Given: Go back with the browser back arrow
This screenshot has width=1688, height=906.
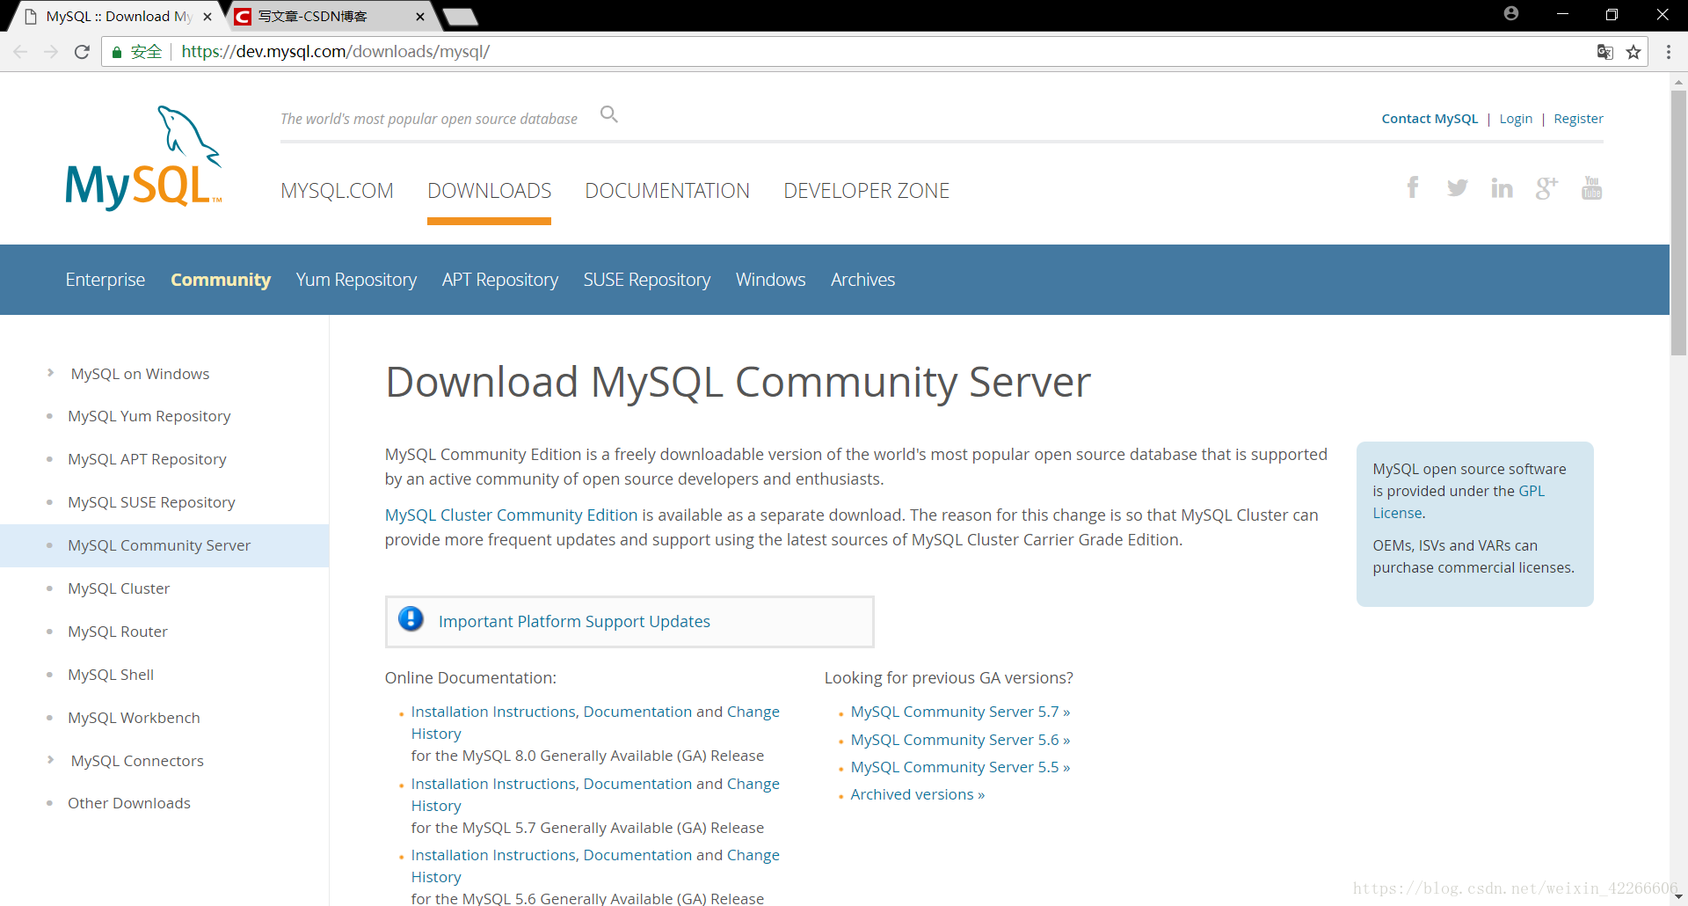Looking at the screenshot, I should 20,52.
